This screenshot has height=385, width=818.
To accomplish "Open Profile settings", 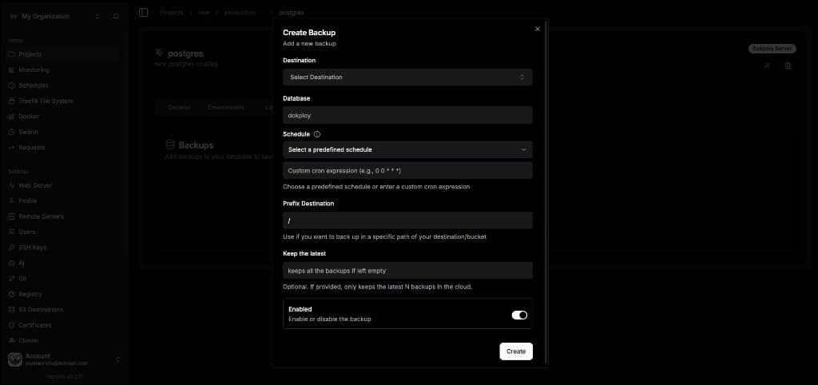I will 62,200.
